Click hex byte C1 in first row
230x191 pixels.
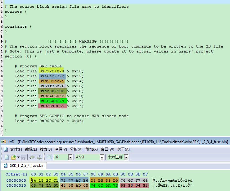coord(56,180)
